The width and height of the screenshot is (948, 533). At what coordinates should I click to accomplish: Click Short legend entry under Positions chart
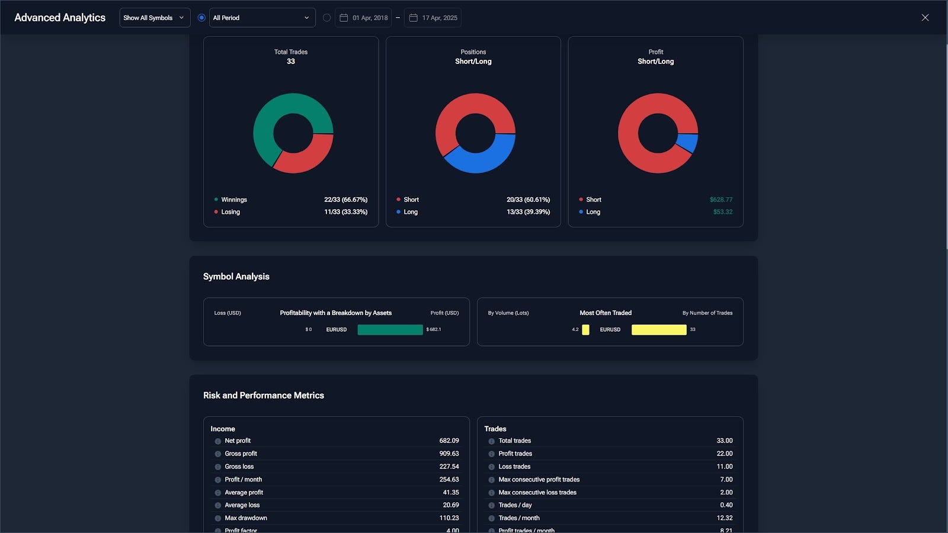[x=411, y=200]
